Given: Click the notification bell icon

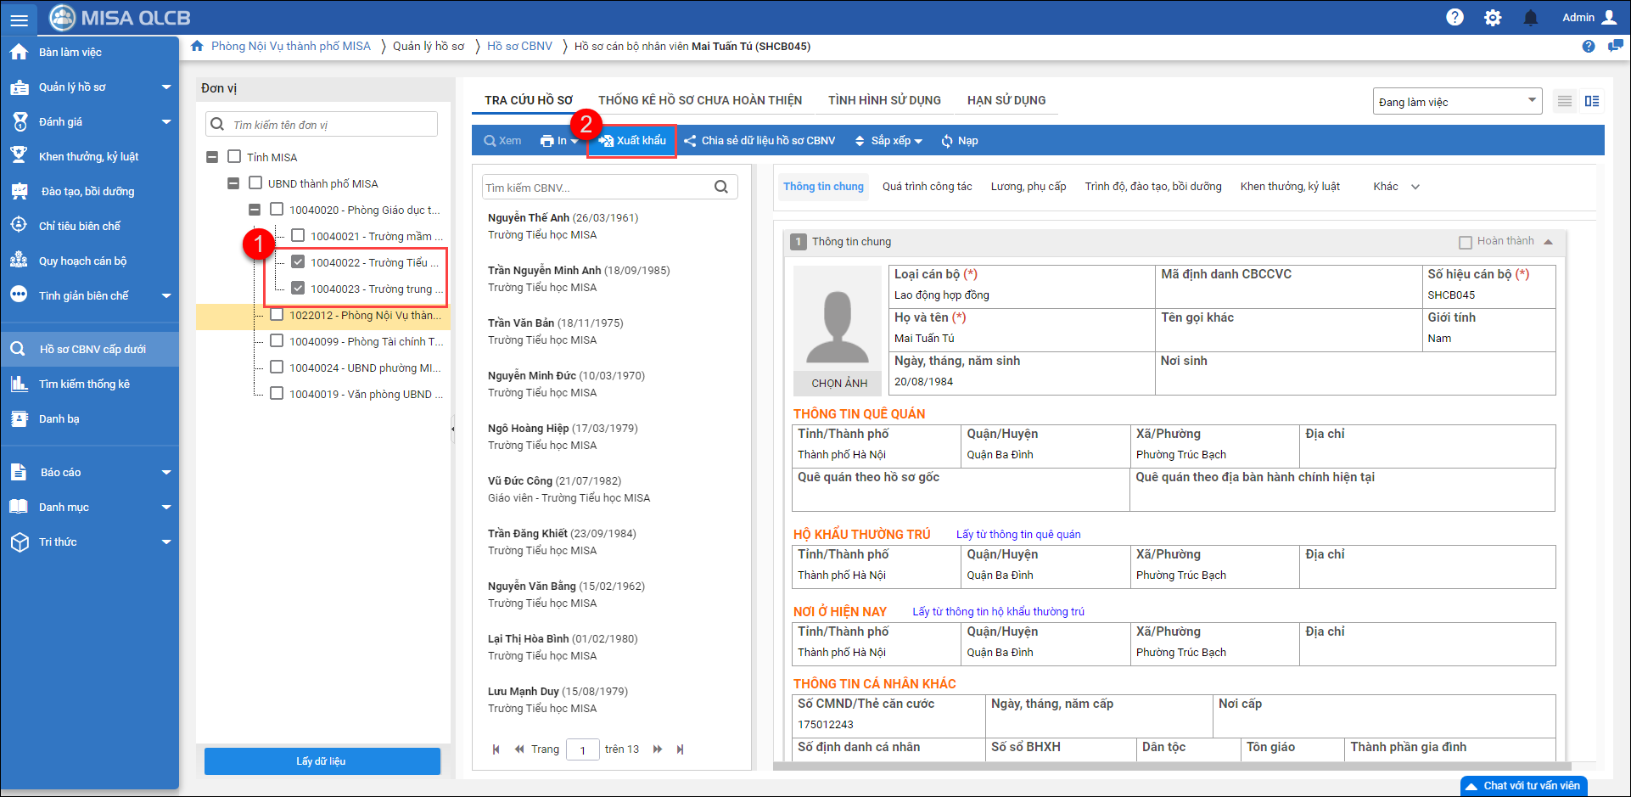Looking at the screenshot, I should 1531,18.
